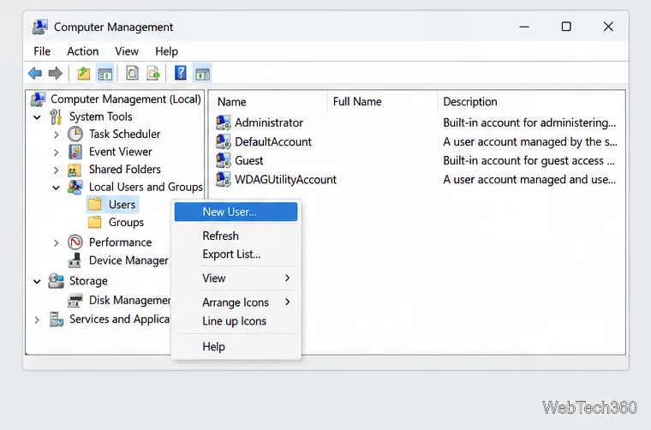This screenshot has height=430, width=651.
Task: Expand the Task Scheduler node
Action: (x=56, y=134)
